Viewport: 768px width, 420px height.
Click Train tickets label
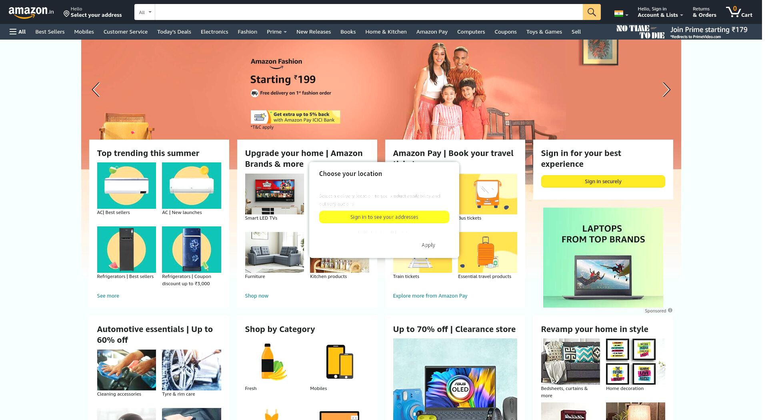pos(406,276)
